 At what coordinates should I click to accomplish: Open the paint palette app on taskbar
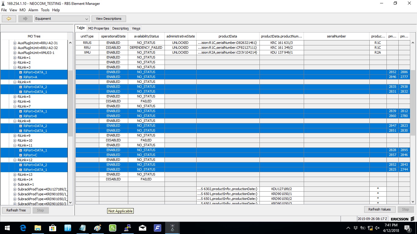97,228
